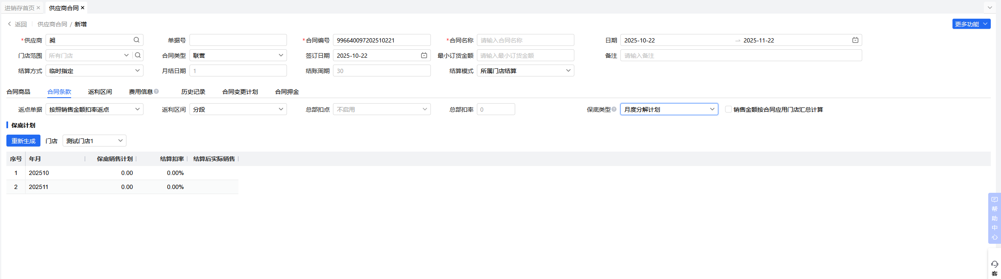This screenshot has width=1001, height=279.
Task: Click the supplier field search icon
Action: point(136,40)
